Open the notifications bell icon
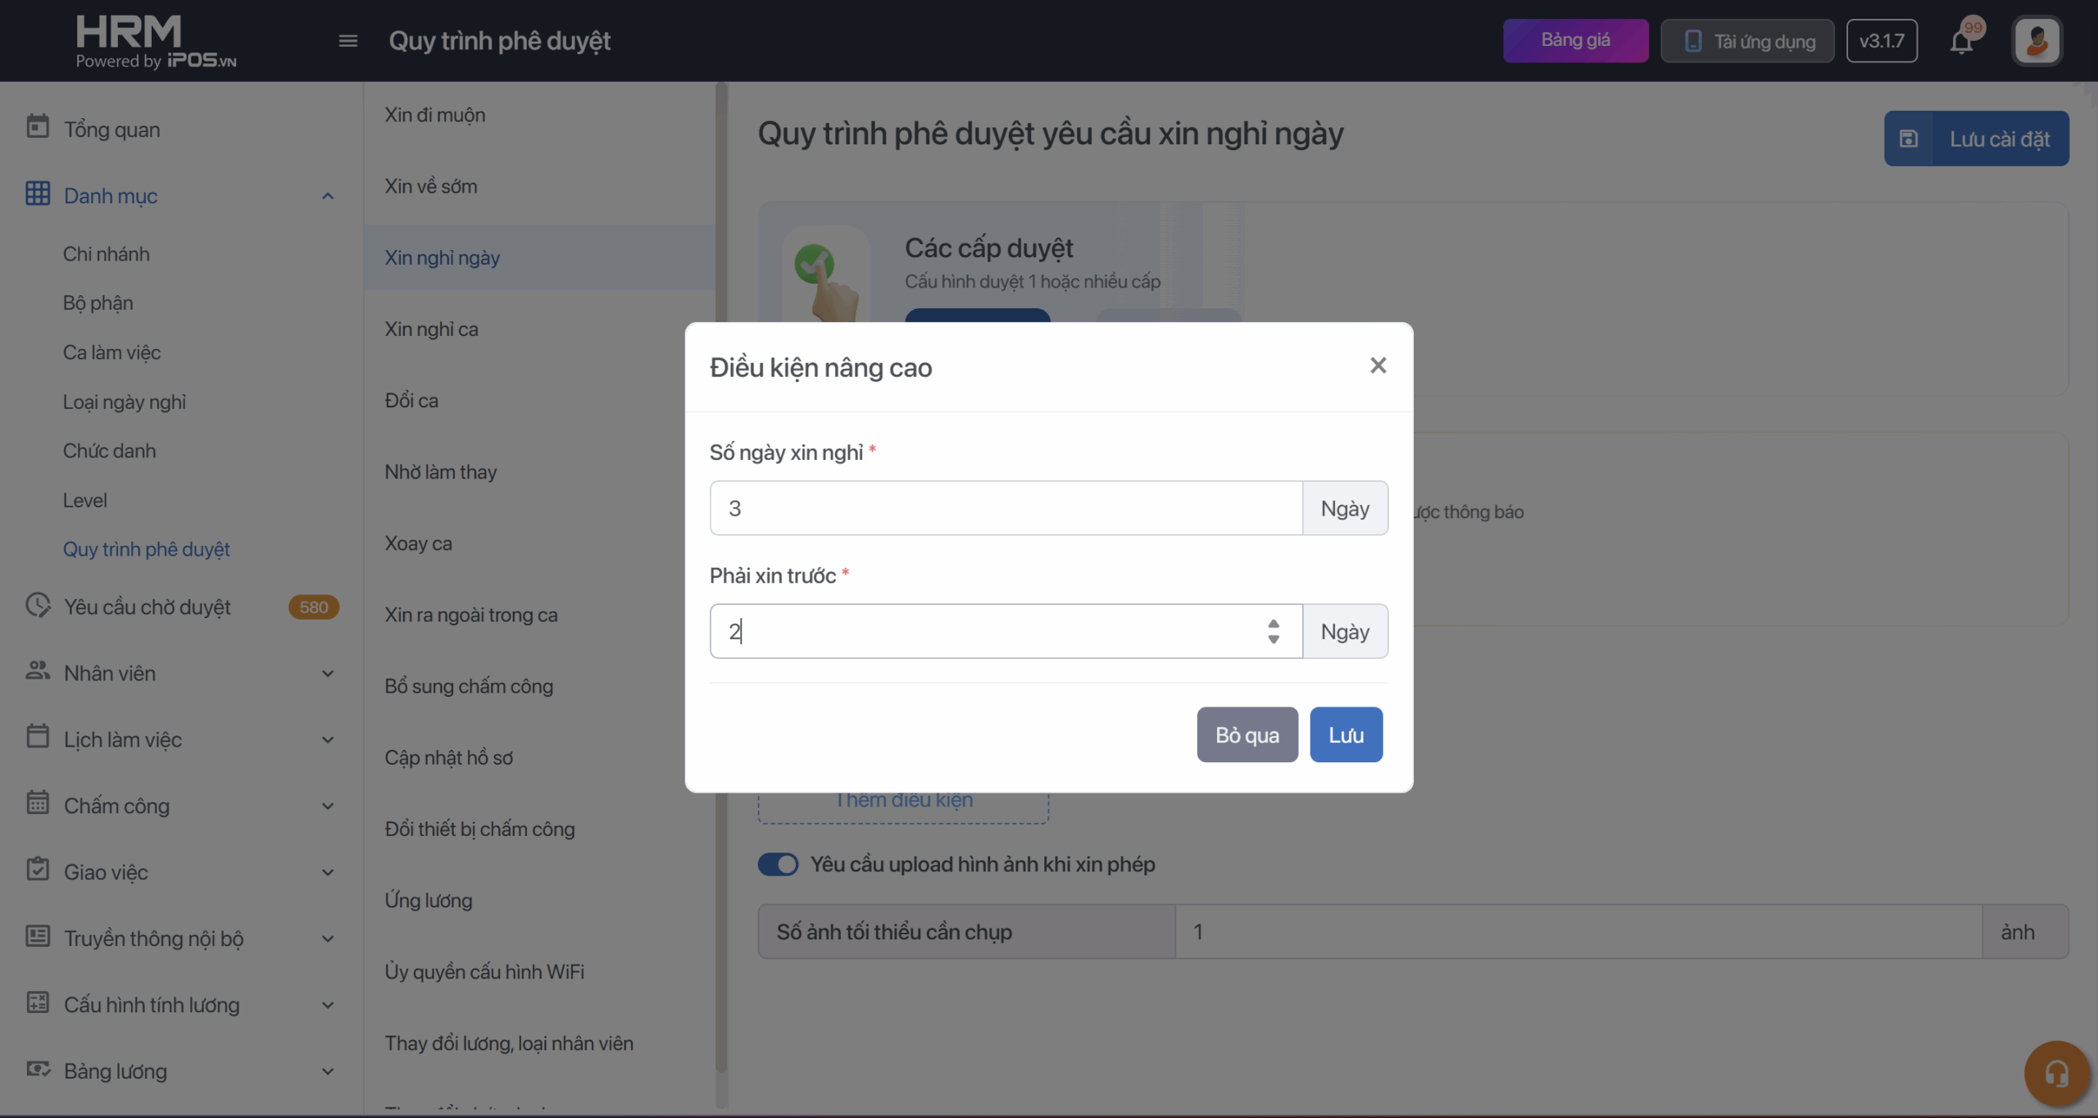 pos(1961,42)
